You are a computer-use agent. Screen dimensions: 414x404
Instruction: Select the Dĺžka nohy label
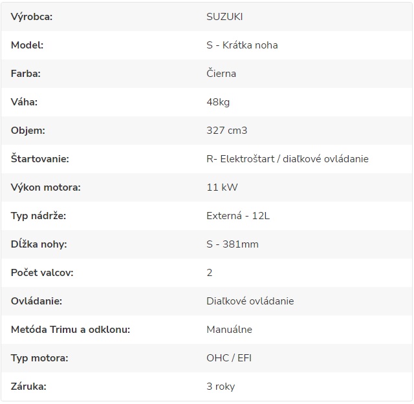39,244
